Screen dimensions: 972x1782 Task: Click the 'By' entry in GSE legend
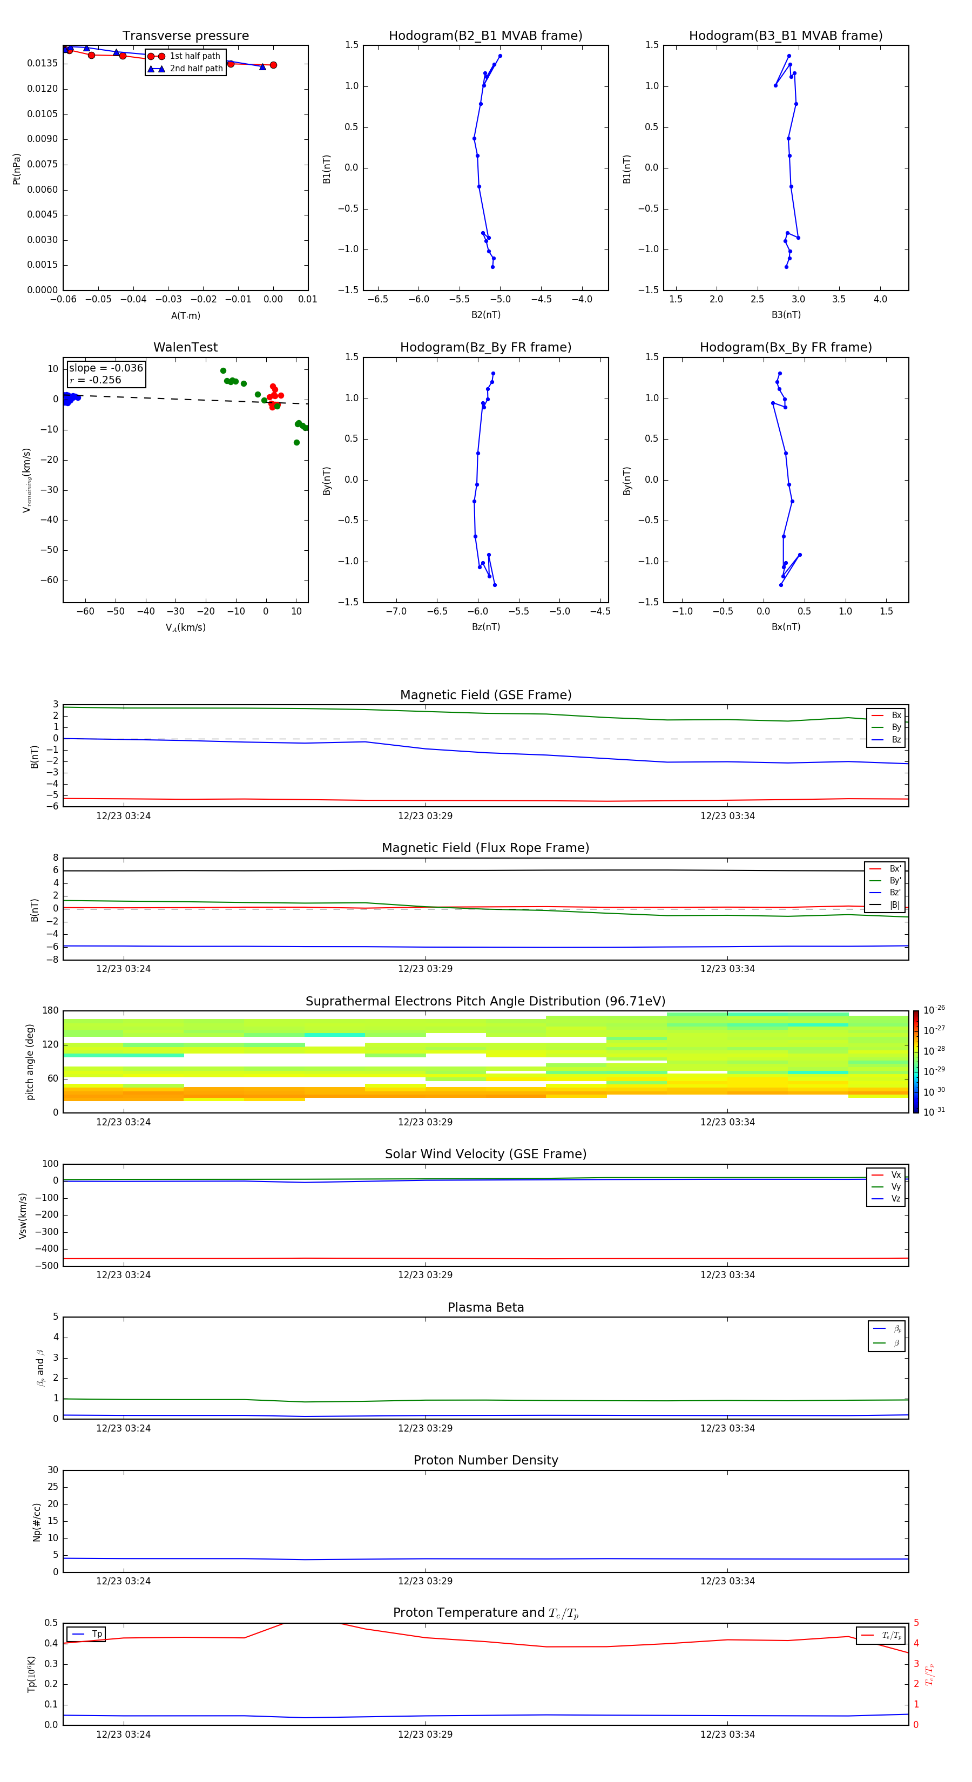click(886, 728)
